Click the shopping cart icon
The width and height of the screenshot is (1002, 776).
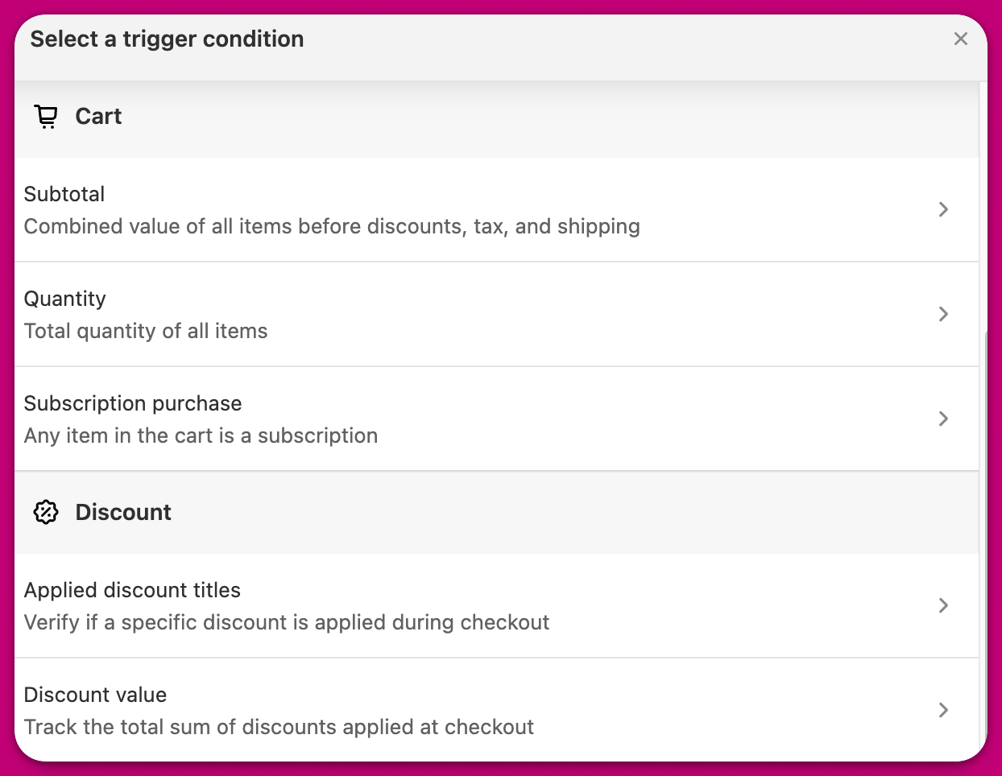[x=46, y=117]
